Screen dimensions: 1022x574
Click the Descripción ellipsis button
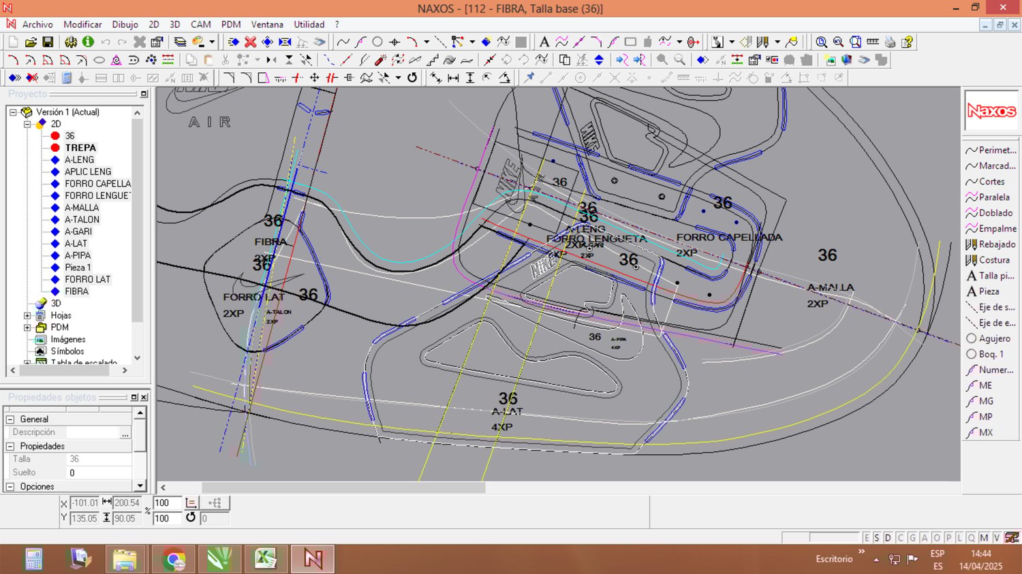[125, 432]
